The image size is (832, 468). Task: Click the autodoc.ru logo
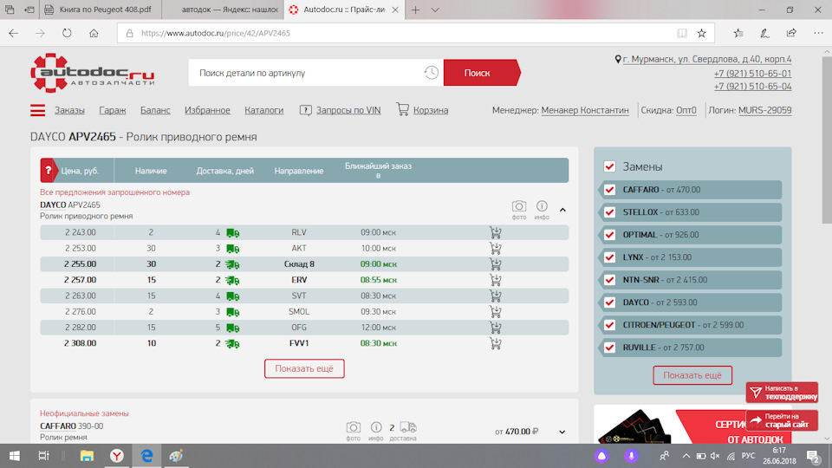click(x=93, y=73)
